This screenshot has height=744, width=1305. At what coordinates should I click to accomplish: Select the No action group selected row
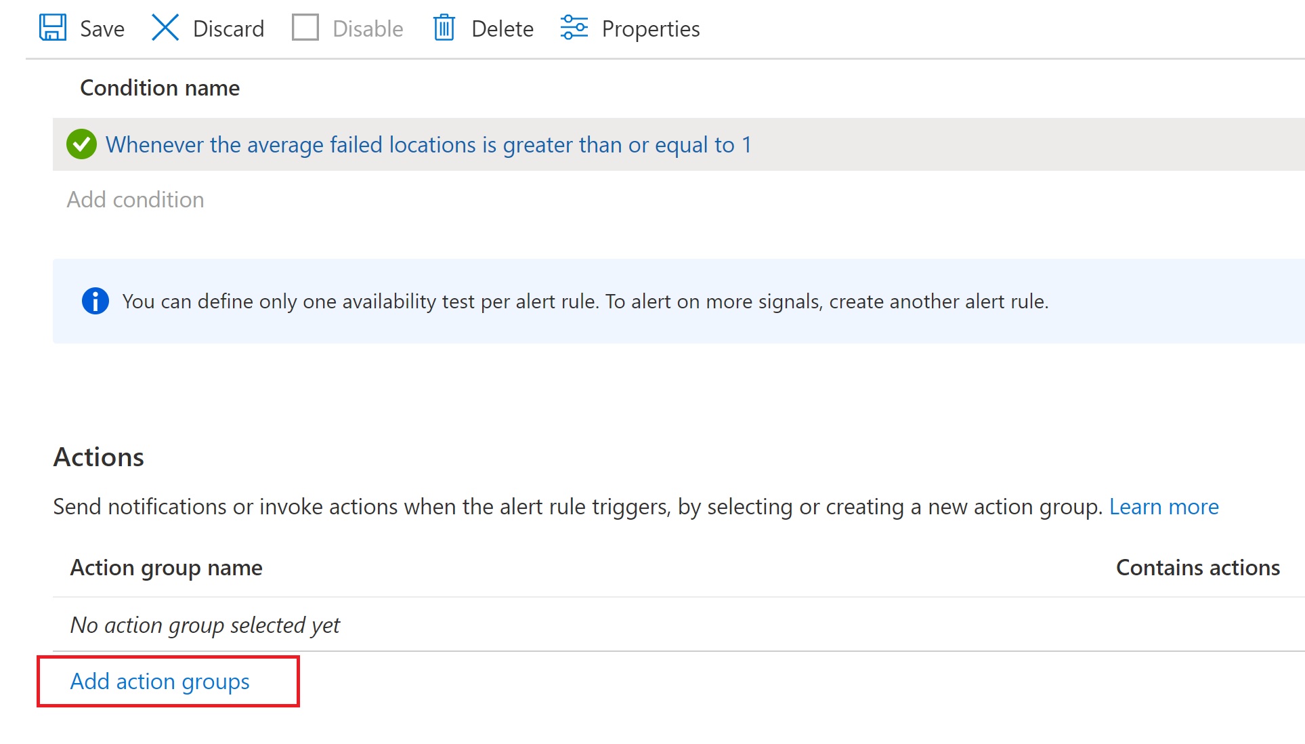205,625
